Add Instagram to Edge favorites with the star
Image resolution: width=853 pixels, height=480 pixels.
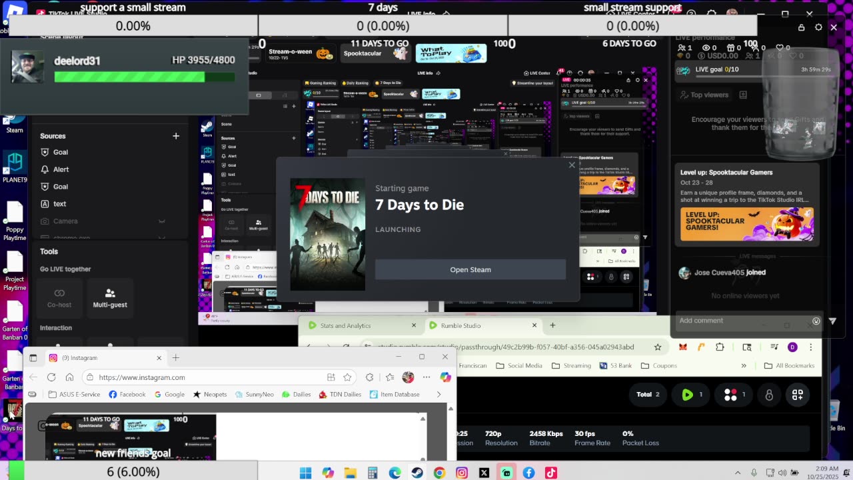pos(347,377)
